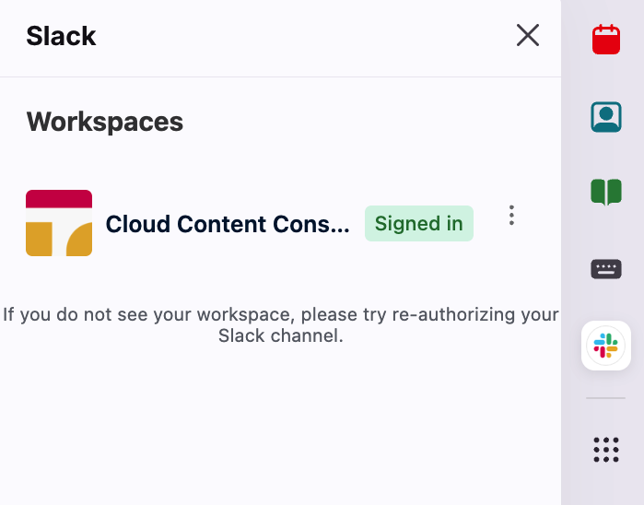Select the Slack icon in sidebar

(605, 346)
